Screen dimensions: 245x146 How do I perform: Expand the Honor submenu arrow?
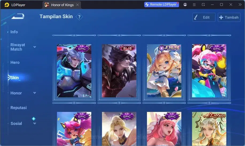(x=35, y=93)
